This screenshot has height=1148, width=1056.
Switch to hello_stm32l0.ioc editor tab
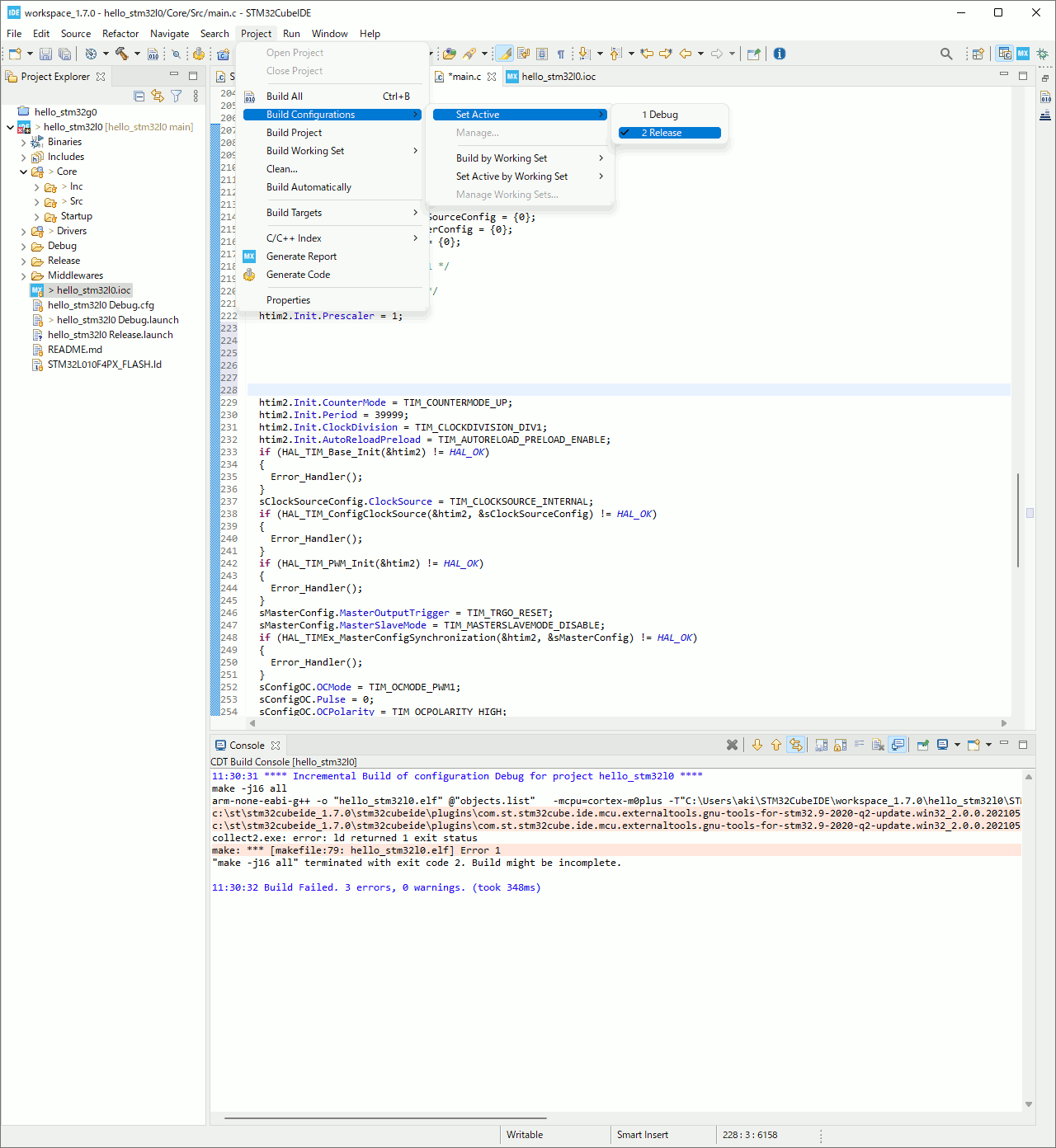551,77
